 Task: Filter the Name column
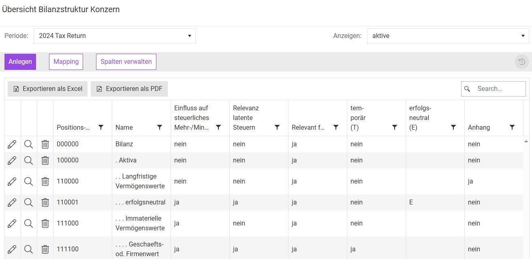coord(160,127)
